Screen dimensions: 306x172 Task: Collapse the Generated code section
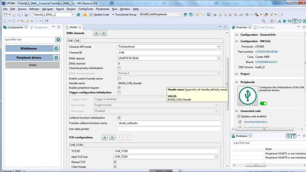tap(236, 111)
